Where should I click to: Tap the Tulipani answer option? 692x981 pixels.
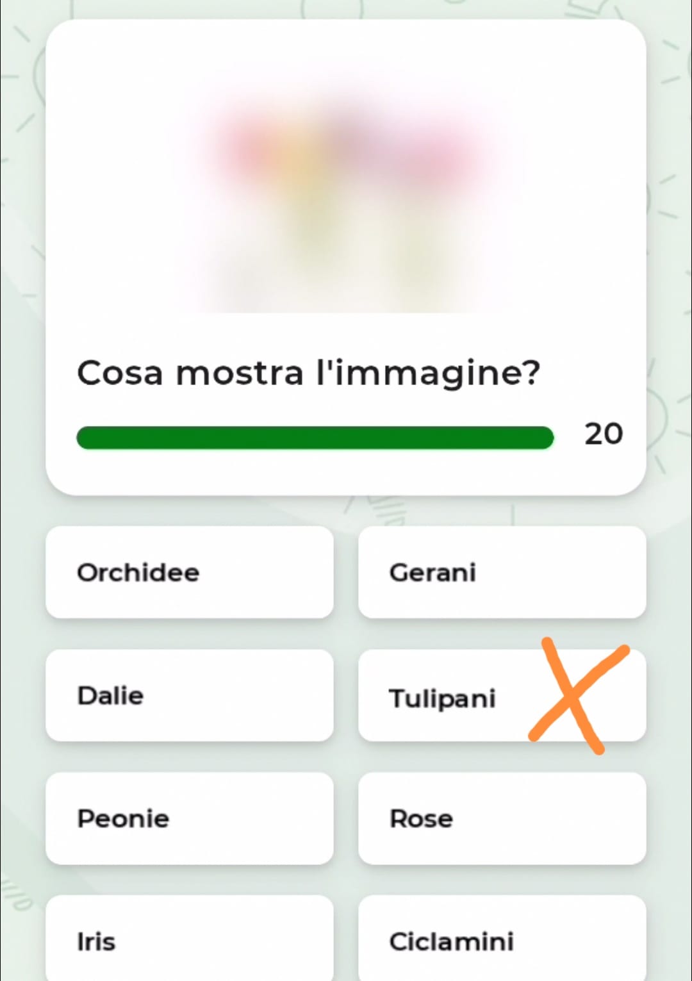click(502, 695)
